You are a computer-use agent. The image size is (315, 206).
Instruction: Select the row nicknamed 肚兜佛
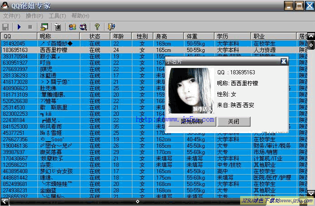[x=154, y=88]
